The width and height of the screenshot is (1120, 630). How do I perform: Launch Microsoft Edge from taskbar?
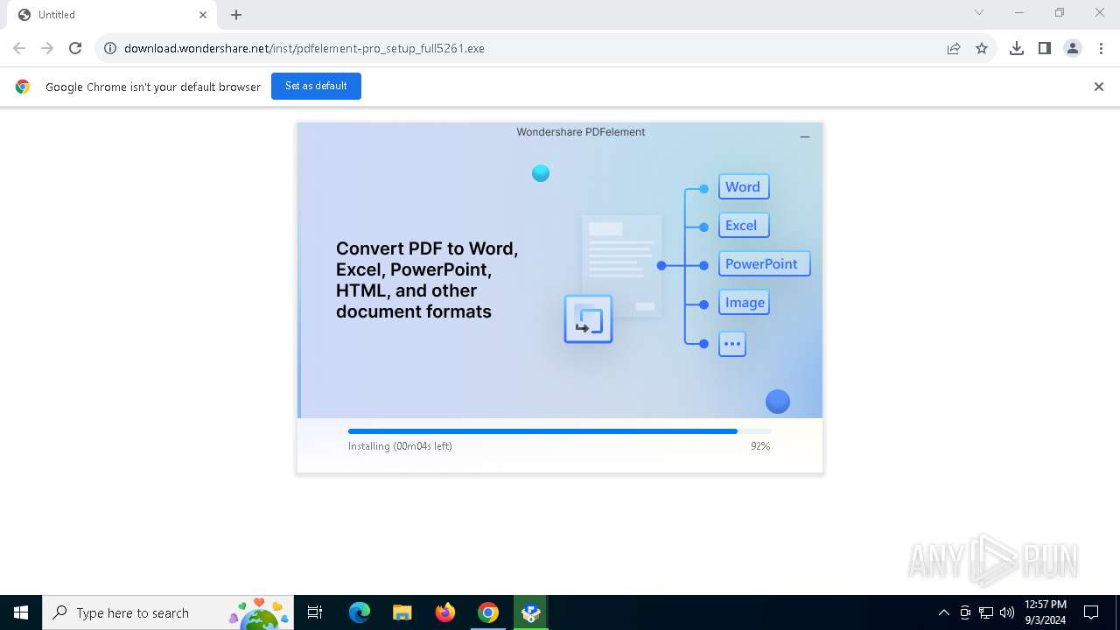[360, 612]
